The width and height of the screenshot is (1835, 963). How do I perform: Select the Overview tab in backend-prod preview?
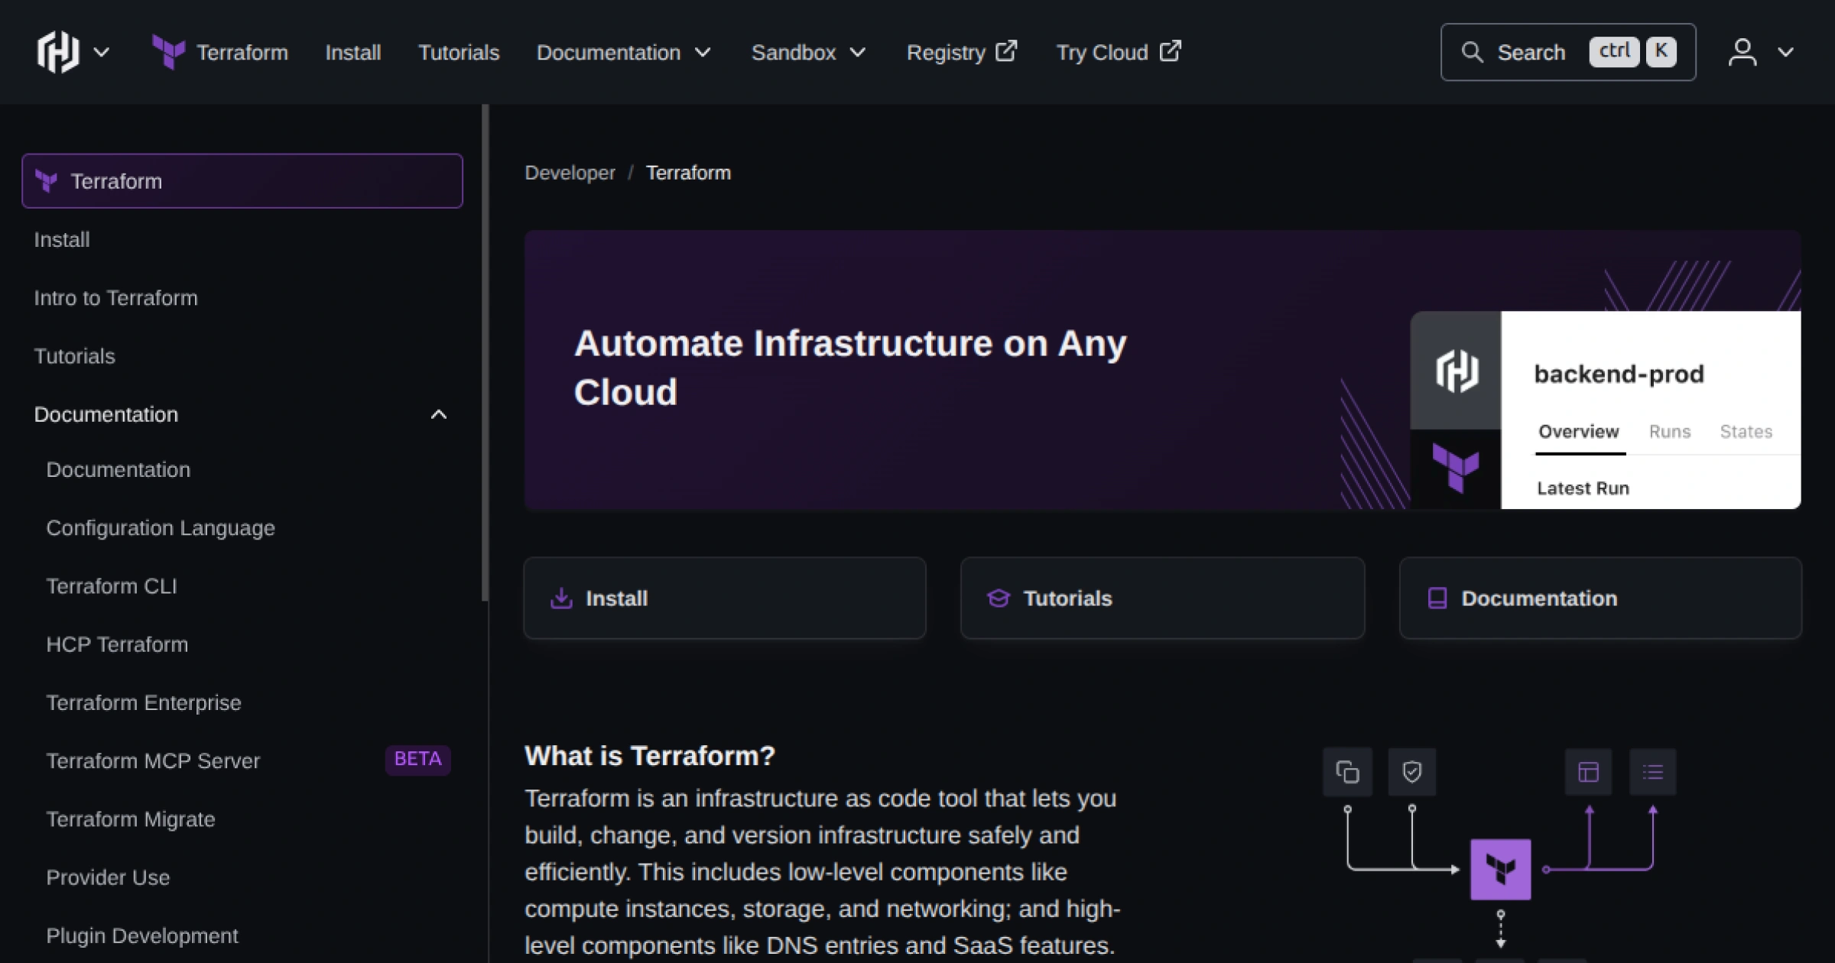coord(1579,432)
